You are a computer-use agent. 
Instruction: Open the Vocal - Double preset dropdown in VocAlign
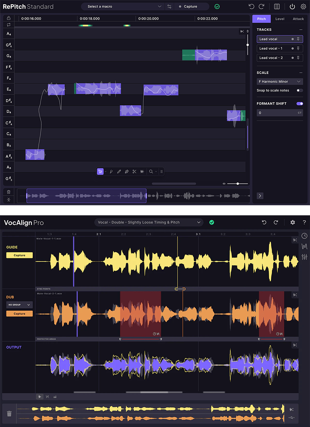click(149, 222)
